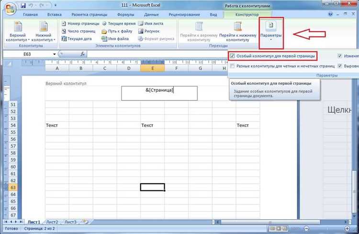Click the zoom out minus button
This screenshot has width=359, height=234.
pos(306,229)
